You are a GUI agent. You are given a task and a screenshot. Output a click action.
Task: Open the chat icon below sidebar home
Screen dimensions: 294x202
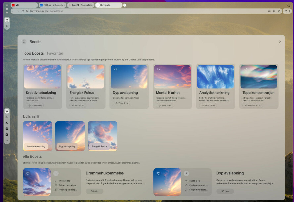[x=7, y=26]
